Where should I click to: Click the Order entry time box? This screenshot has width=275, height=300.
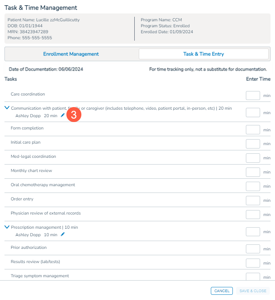(x=253, y=200)
